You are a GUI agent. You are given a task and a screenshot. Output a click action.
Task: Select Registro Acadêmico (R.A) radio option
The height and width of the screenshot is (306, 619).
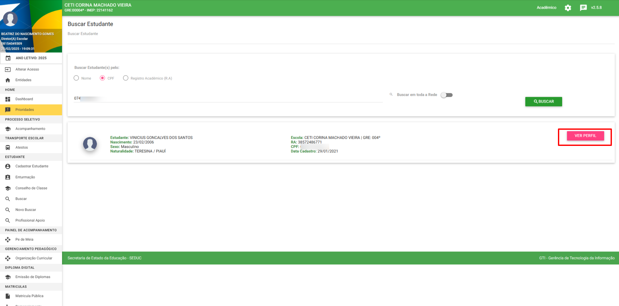[126, 78]
